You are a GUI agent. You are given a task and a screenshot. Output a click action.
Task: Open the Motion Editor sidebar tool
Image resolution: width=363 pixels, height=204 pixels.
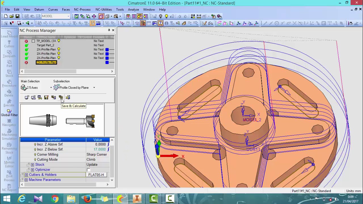pyautogui.click(x=9, y=162)
